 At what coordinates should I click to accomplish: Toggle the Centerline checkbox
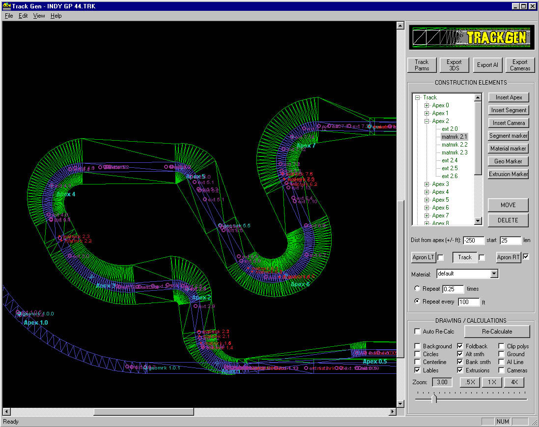tap(418, 362)
